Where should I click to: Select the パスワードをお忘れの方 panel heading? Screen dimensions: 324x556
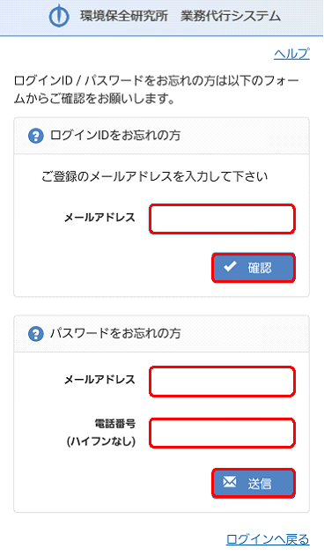(x=115, y=333)
